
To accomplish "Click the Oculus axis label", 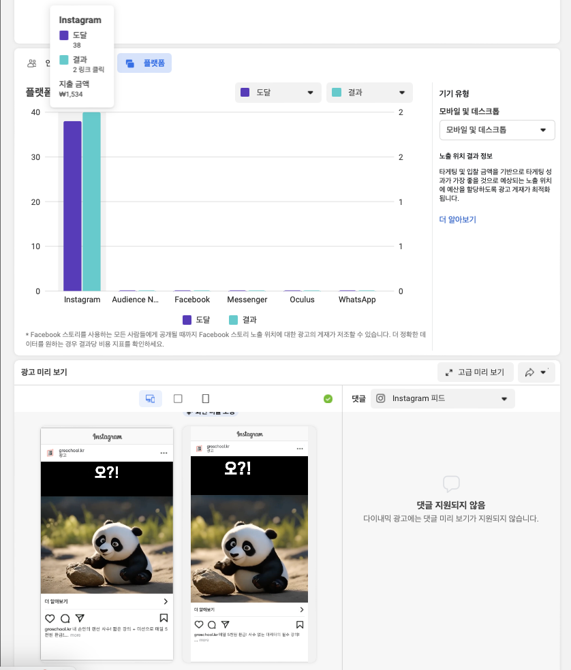I will pyautogui.click(x=302, y=300).
